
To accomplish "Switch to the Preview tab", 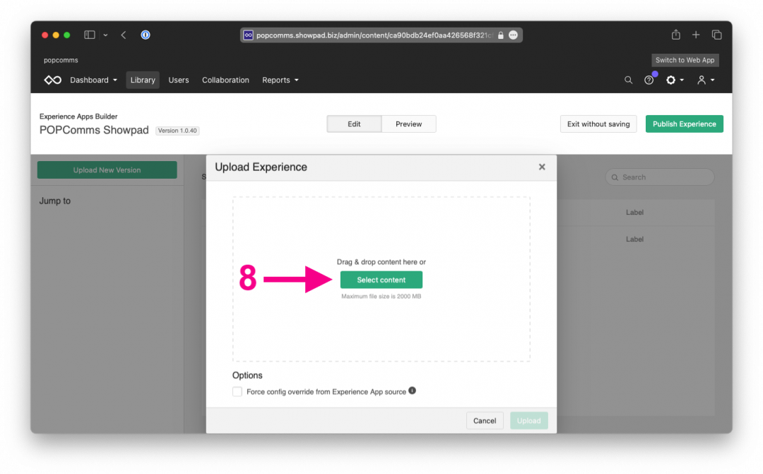I will coord(408,124).
